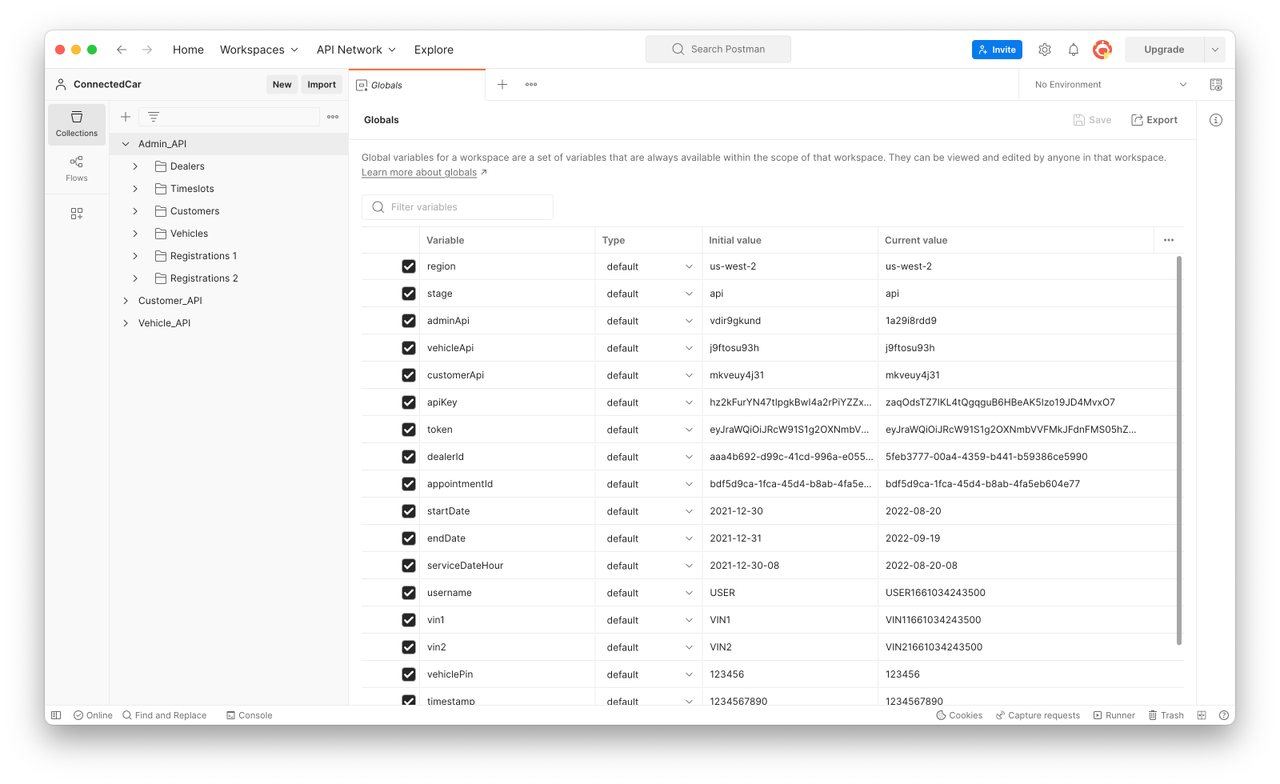Open Cookies from status bar

(x=959, y=715)
